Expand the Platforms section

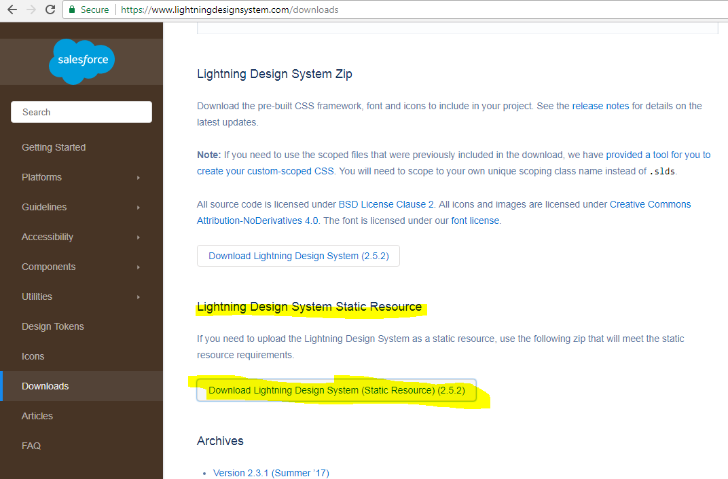pos(42,177)
